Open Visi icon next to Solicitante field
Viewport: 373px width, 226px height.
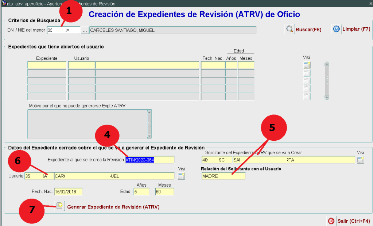(x=360, y=160)
